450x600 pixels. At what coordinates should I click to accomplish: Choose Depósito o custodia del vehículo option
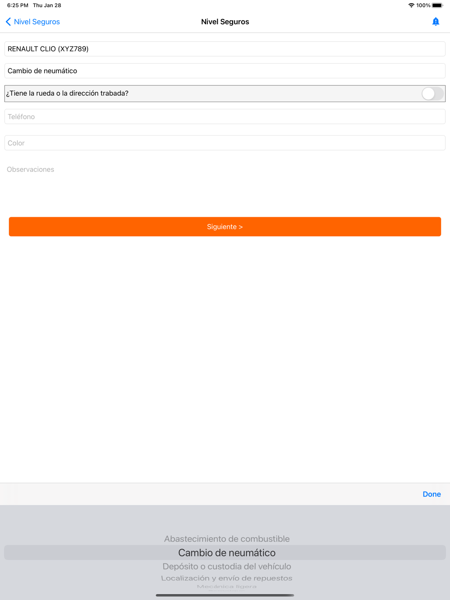click(x=227, y=566)
